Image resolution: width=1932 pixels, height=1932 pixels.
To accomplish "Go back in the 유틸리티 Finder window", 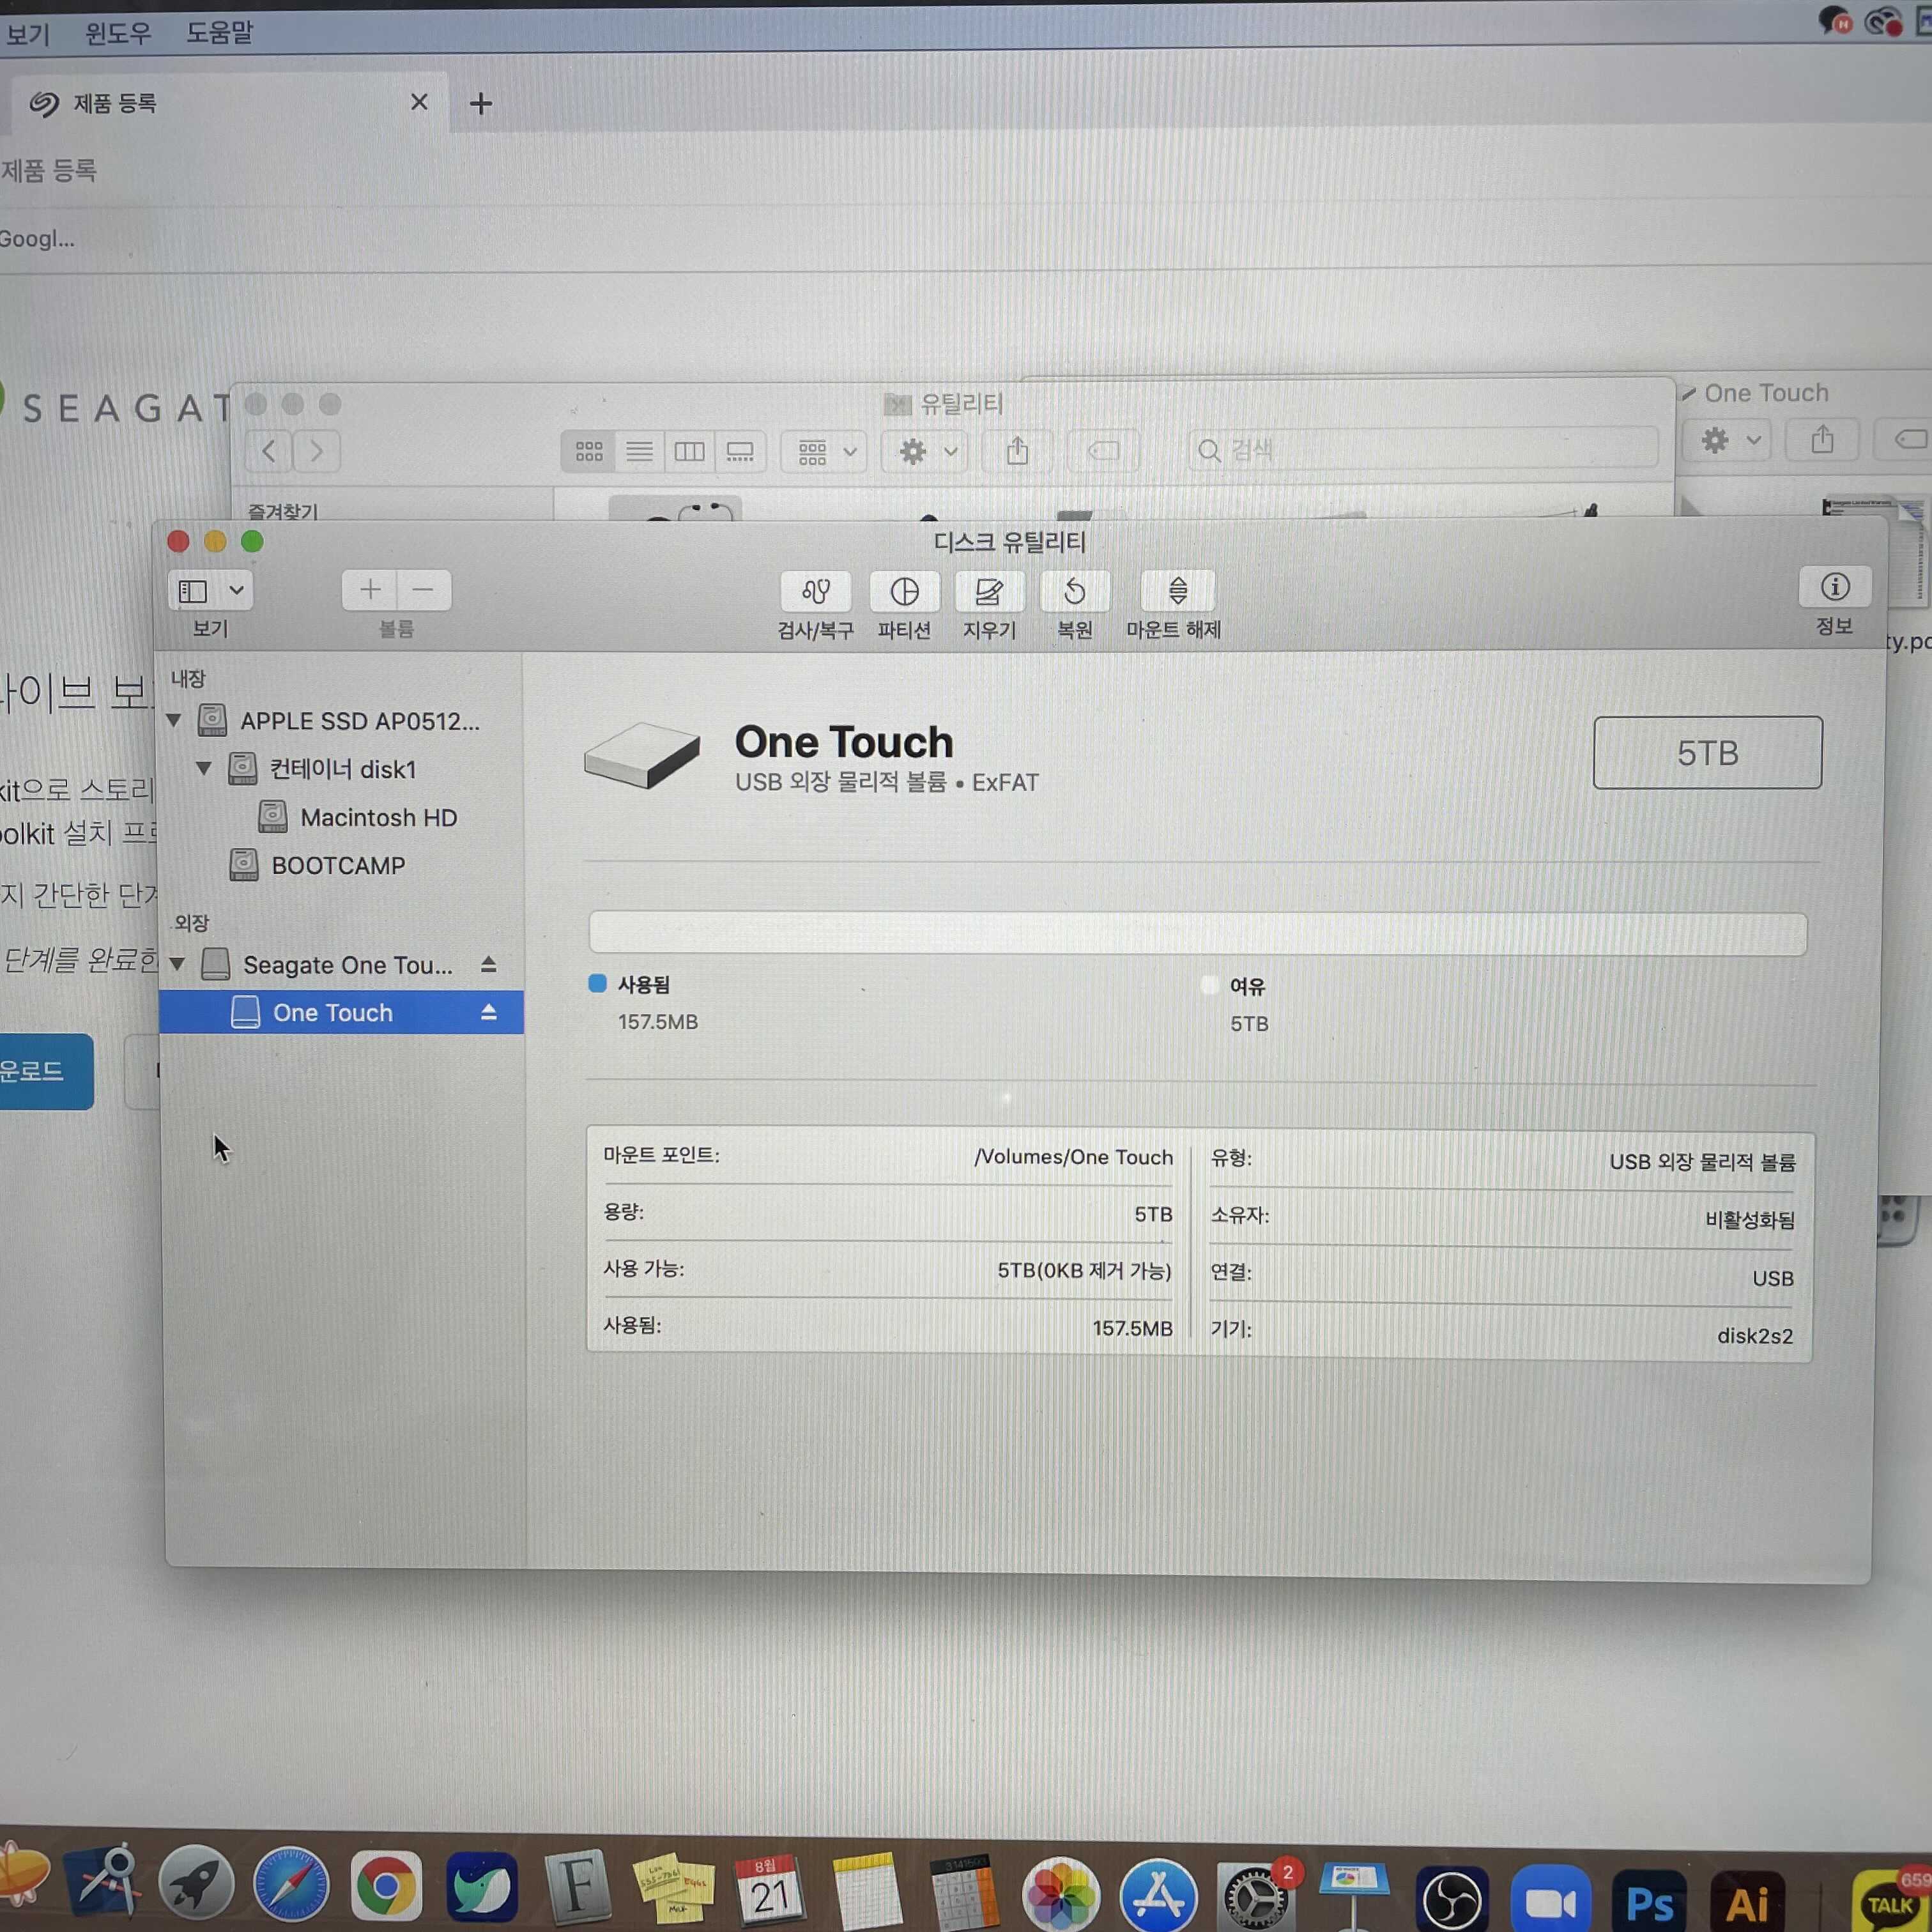I will 268,451.
